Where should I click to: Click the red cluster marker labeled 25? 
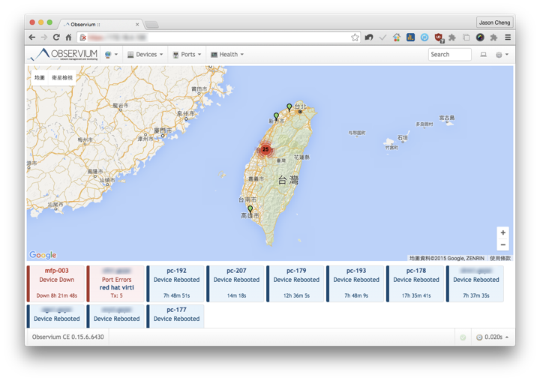265,149
